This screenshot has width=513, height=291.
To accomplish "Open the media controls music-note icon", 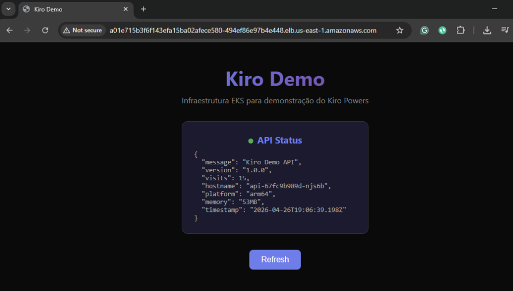I will (504, 31).
